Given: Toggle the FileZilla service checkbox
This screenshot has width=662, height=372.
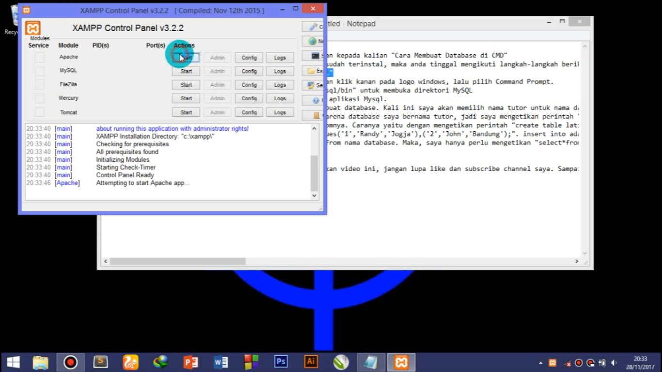Looking at the screenshot, I should coord(39,85).
